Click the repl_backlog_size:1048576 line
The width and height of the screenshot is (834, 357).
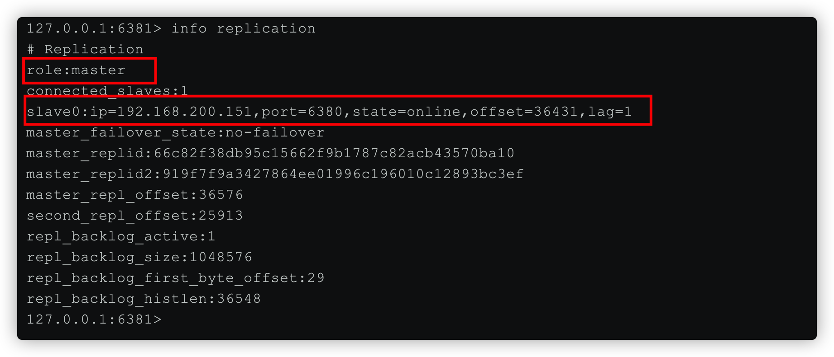point(139,257)
